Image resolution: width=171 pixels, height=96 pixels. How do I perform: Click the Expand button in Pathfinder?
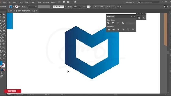pyautogui.click(x=131, y=23)
